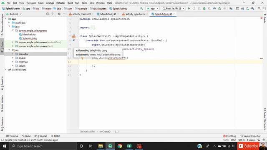Switch to MainActivity.kt tab
Viewport: 267px width, 150px height.
coord(108,14)
